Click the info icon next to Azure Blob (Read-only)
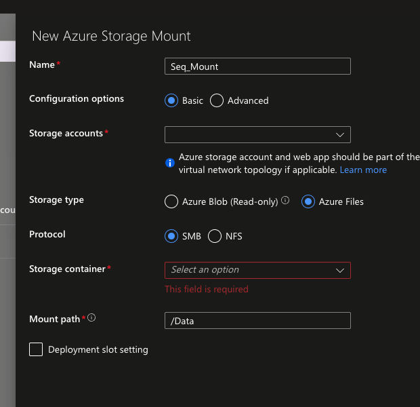This screenshot has width=420, height=407. coord(285,201)
